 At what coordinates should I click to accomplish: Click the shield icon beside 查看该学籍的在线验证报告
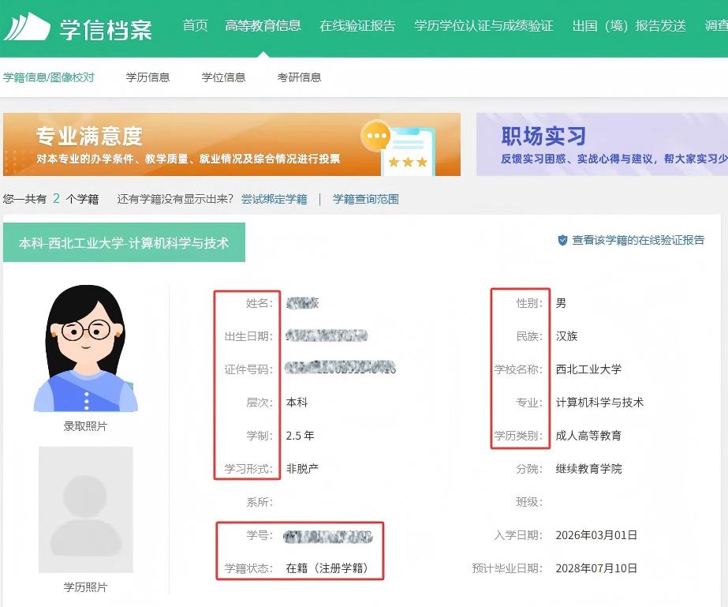point(562,241)
